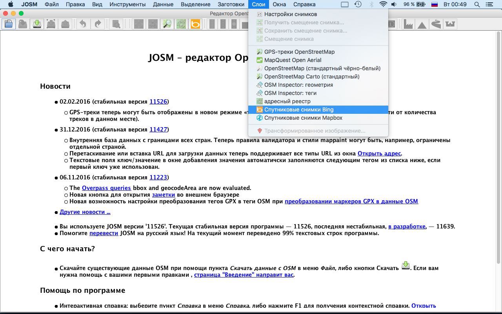Open the Вид menu
Viewport: 502px width, 314px height.
tap(97, 4)
